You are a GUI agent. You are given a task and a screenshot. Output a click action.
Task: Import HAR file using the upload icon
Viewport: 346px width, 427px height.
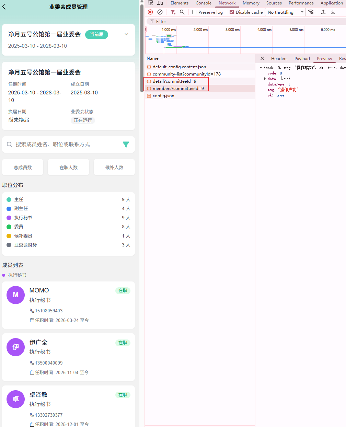pyautogui.click(x=323, y=12)
